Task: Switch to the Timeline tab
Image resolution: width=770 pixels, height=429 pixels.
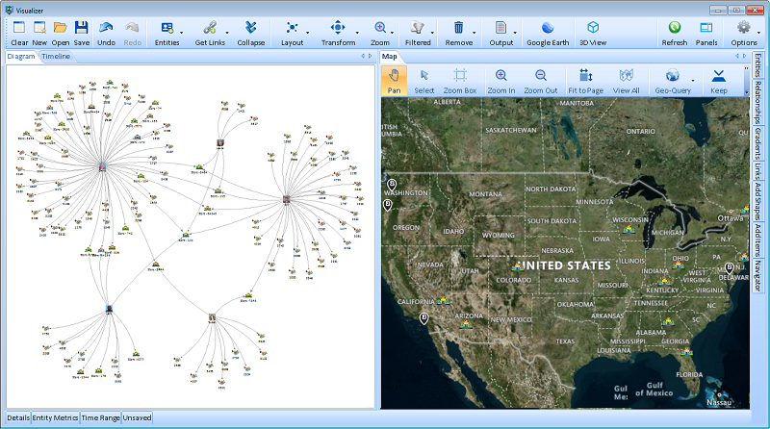Action: pos(55,57)
